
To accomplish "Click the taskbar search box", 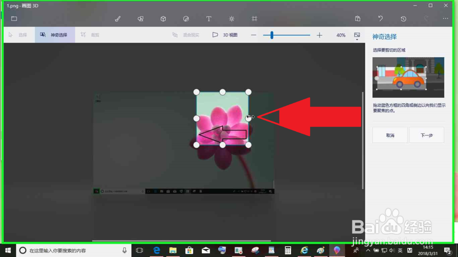I will [73, 250].
